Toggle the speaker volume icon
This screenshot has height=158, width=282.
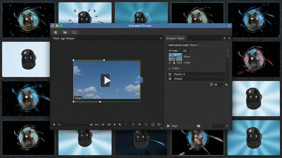tap(97, 125)
